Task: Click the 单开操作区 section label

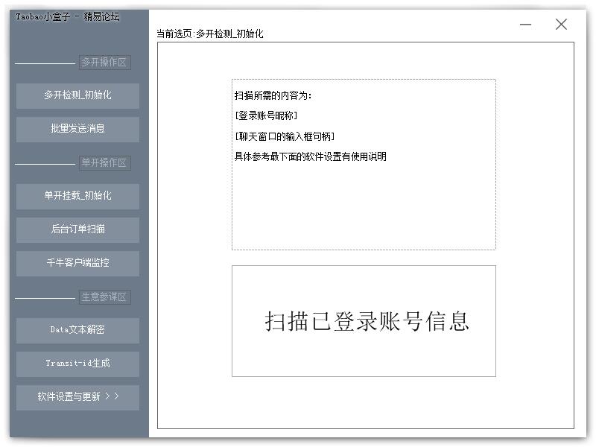Action: click(104, 163)
